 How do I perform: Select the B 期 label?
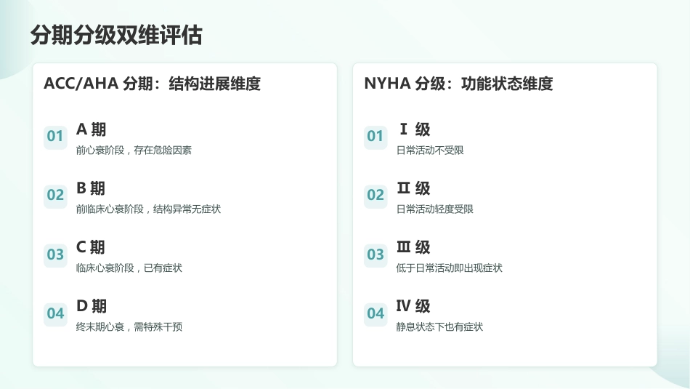click(x=91, y=188)
